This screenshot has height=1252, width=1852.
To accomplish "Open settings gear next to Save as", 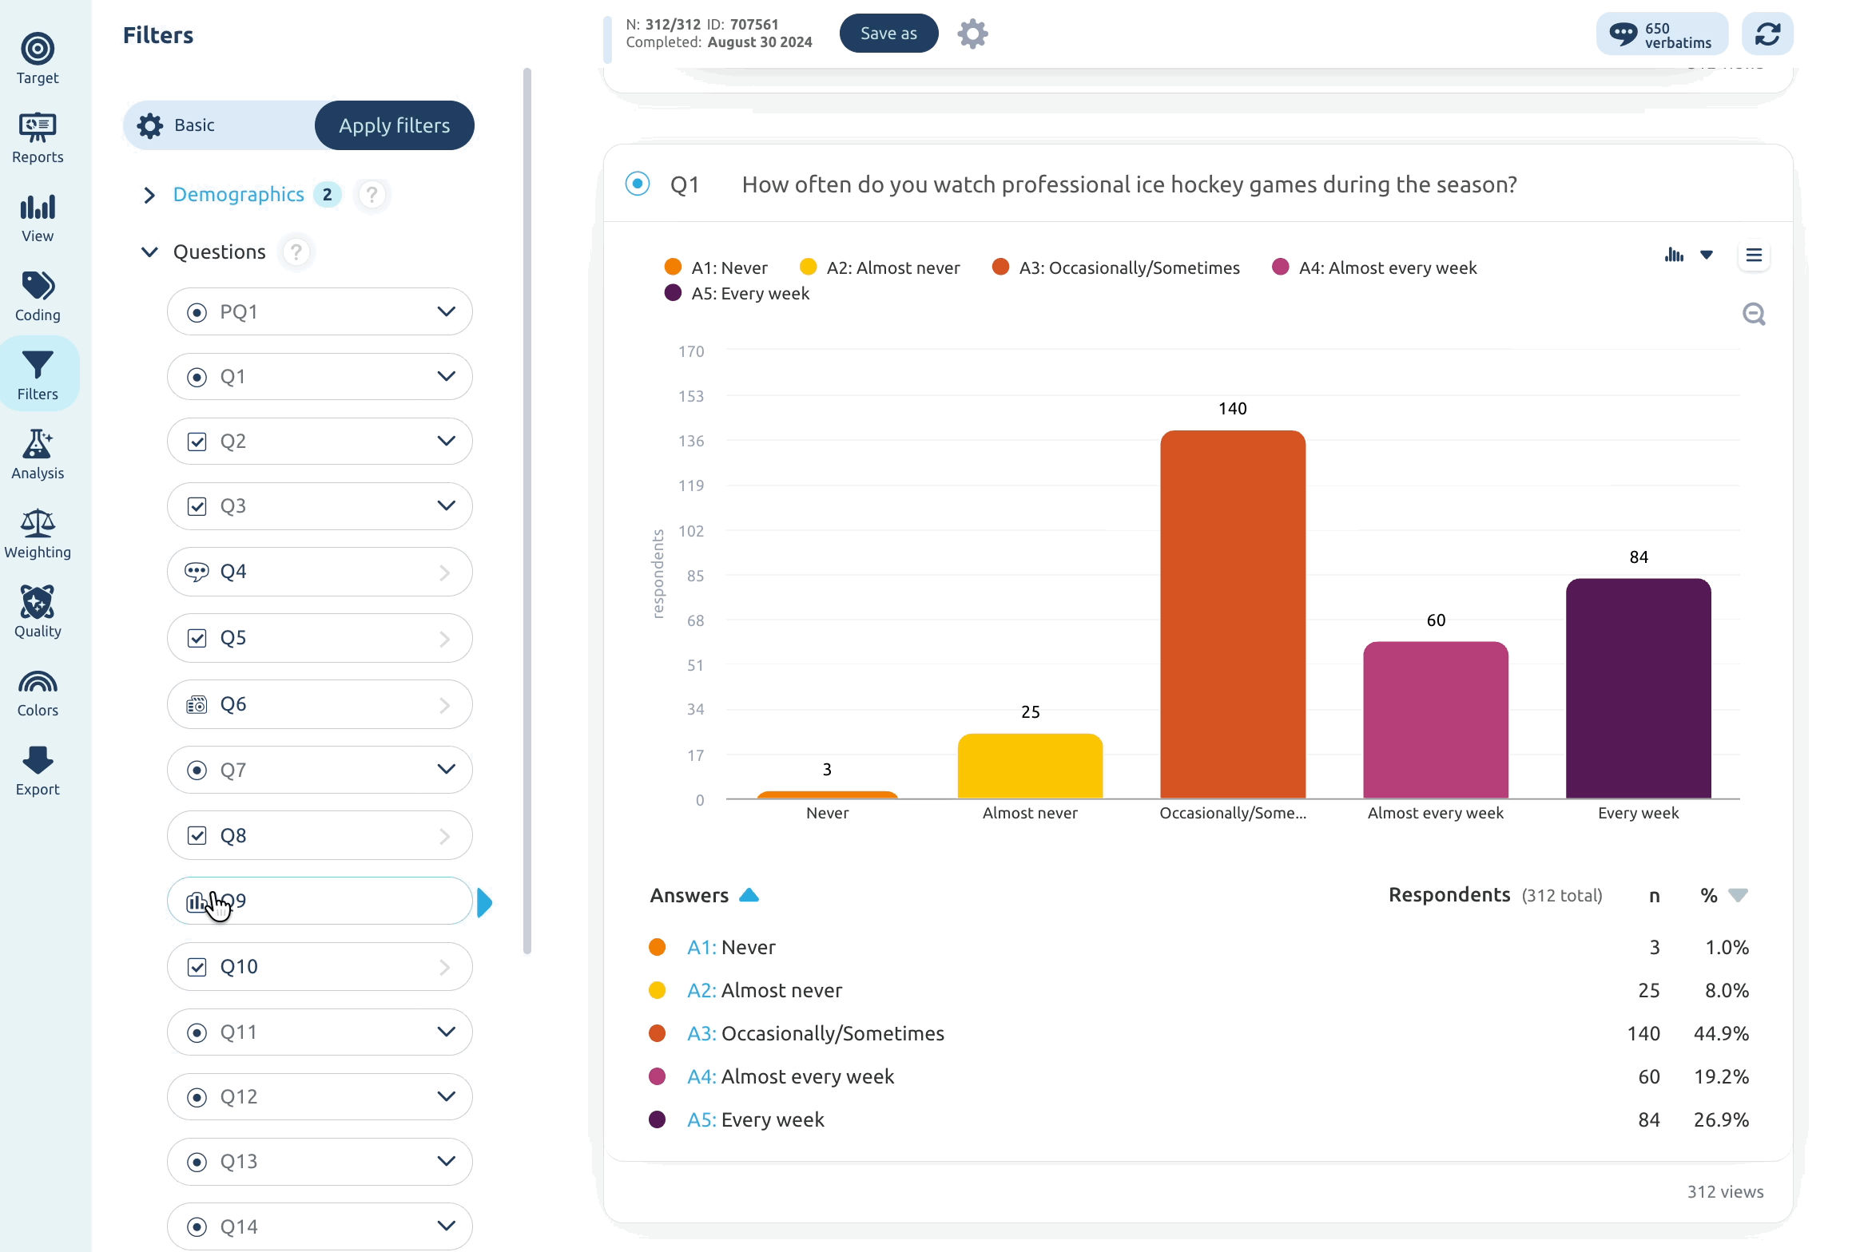I will [x=972, y=34].
